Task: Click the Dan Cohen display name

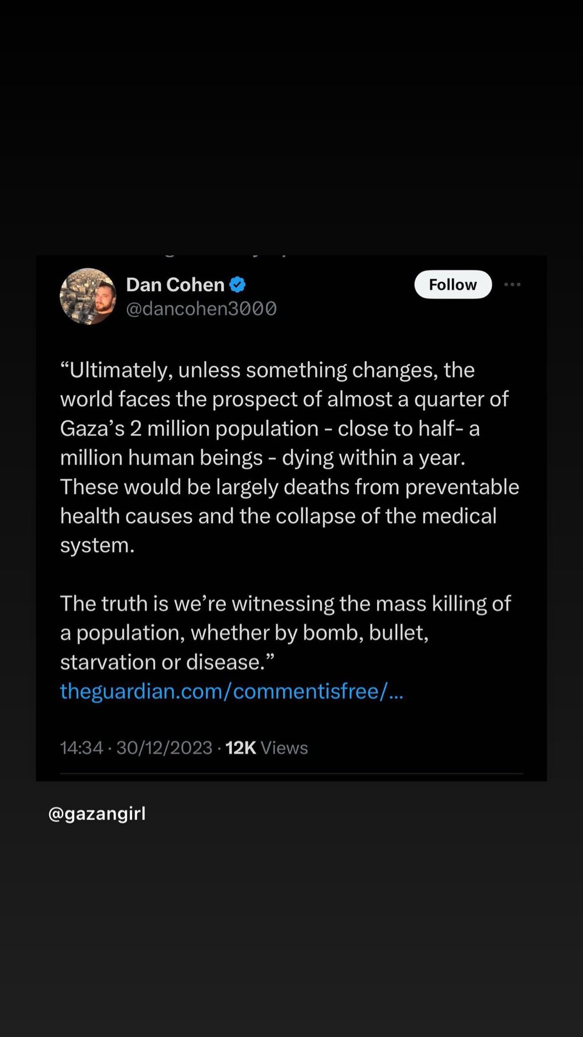Action: (175, 284)
